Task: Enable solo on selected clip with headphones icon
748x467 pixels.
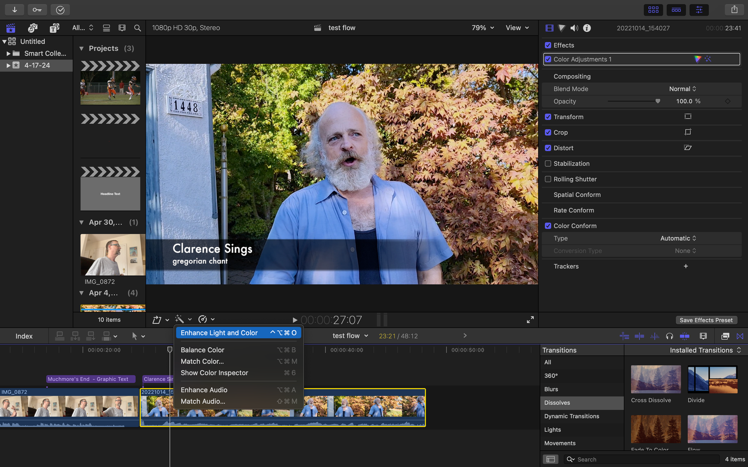Action: (x=669, y=336)
